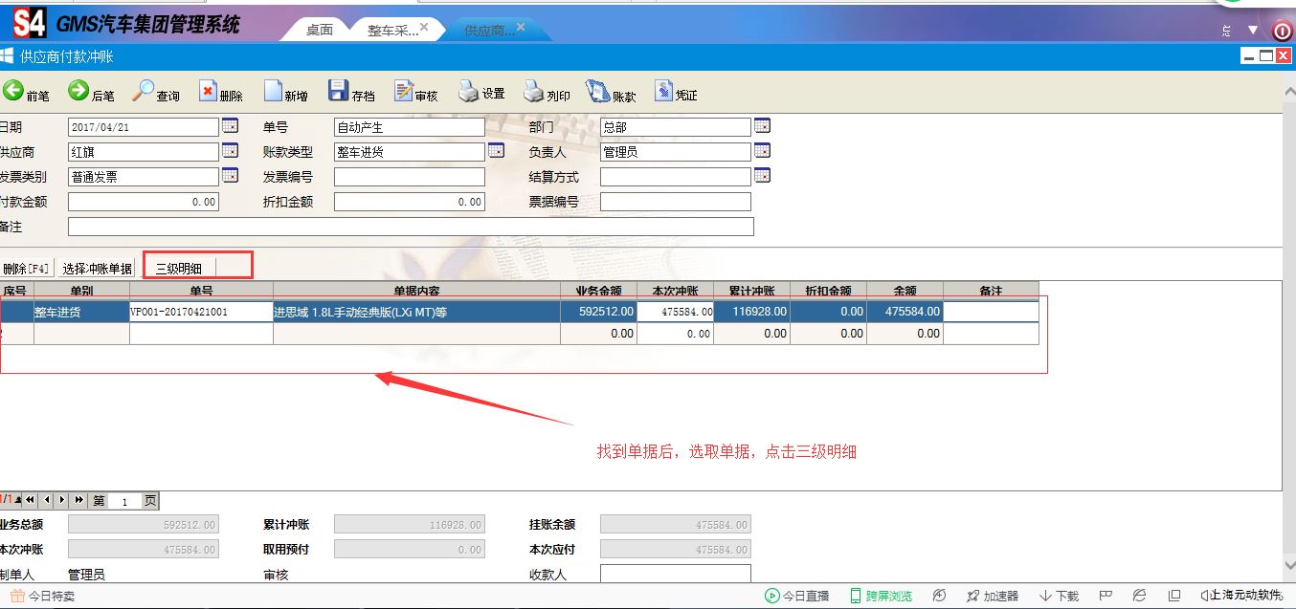Create a new record with 新增
The image size is (1296, 609).
273,92
